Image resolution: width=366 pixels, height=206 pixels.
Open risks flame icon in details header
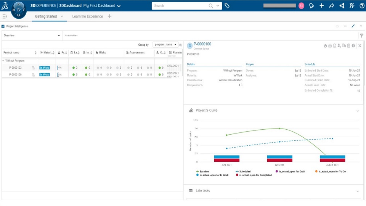(325, 46)
